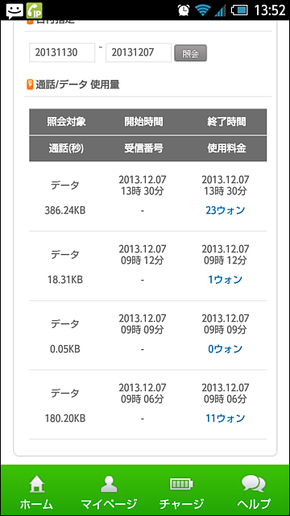Tap the alarm clock status icon

pos(184,10)
